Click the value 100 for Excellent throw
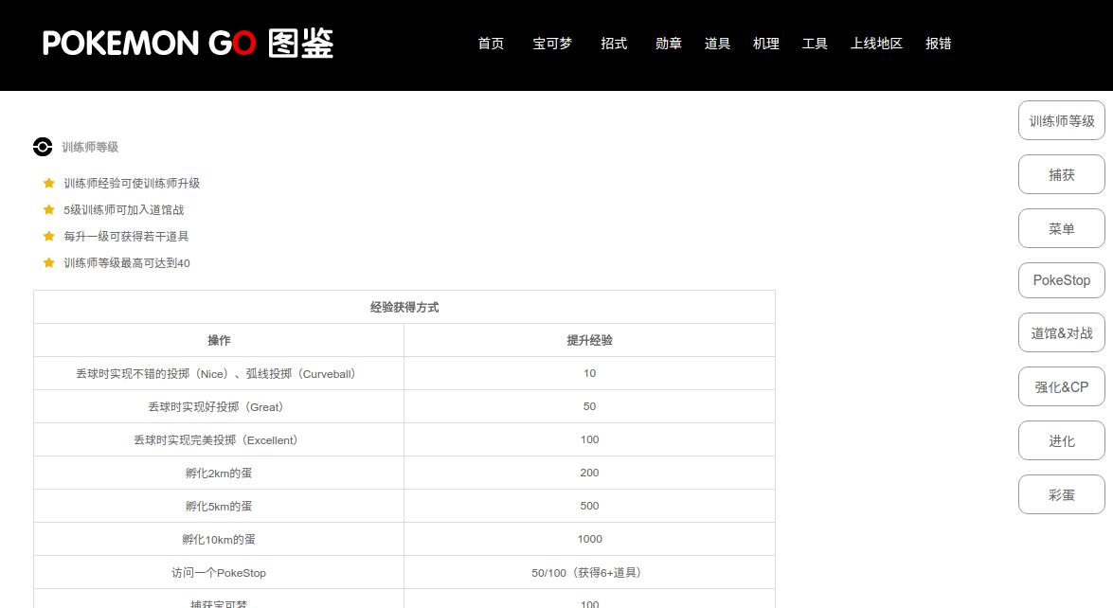The image size is (1113, 608). click(590, 439)
